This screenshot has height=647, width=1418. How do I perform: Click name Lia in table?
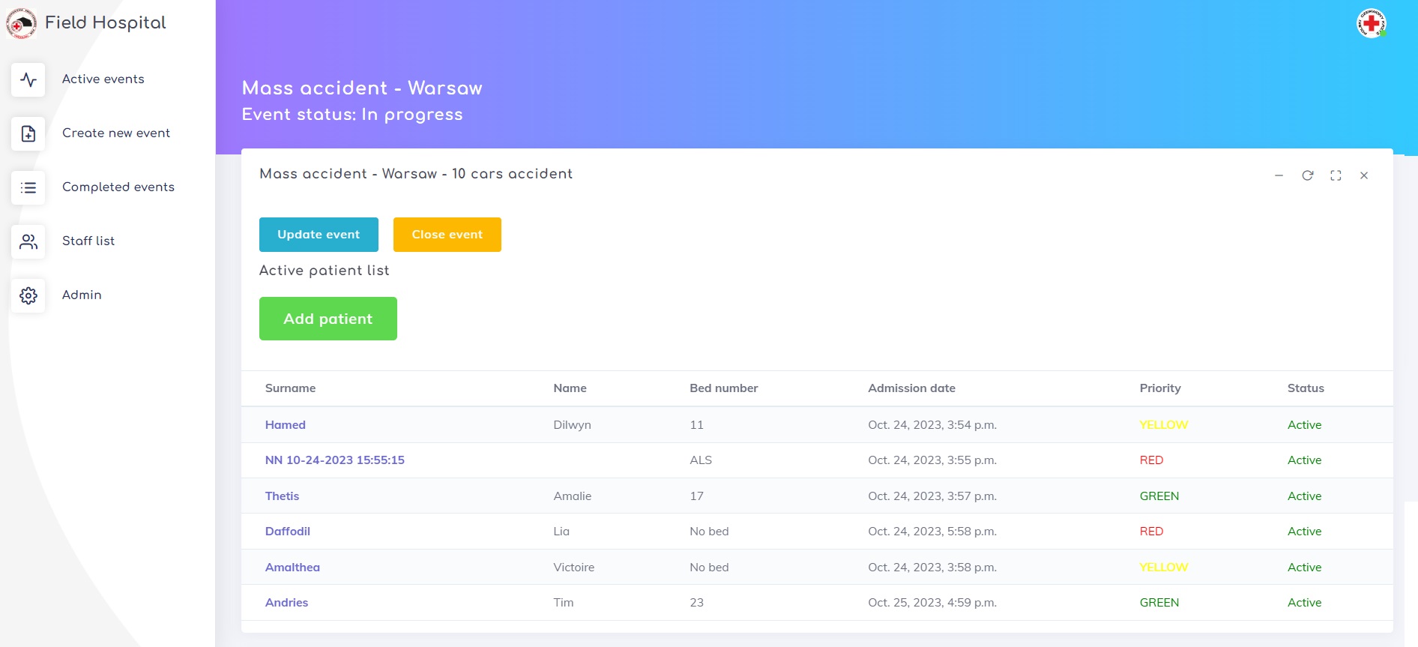point(561,532)
